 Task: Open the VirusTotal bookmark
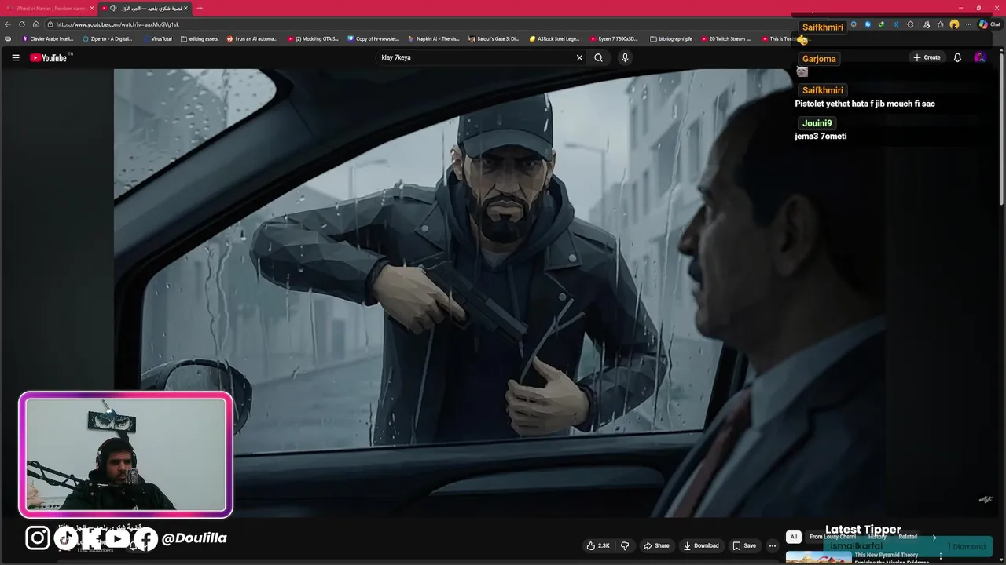pos(157,38)
